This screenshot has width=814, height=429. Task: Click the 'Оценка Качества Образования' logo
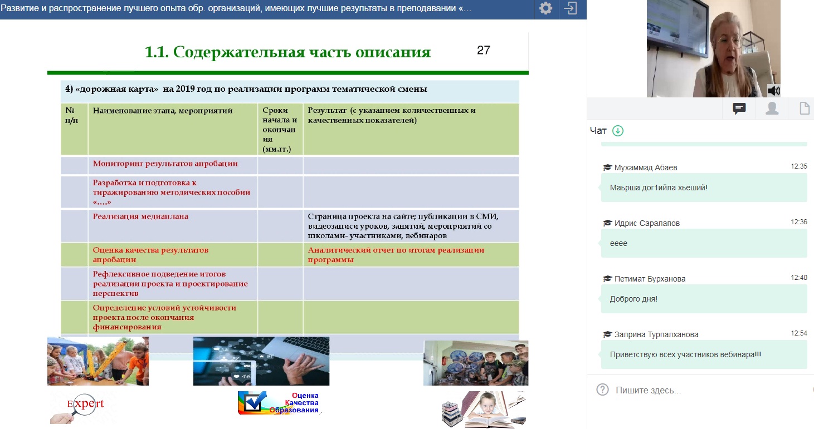tap(279, 403)
